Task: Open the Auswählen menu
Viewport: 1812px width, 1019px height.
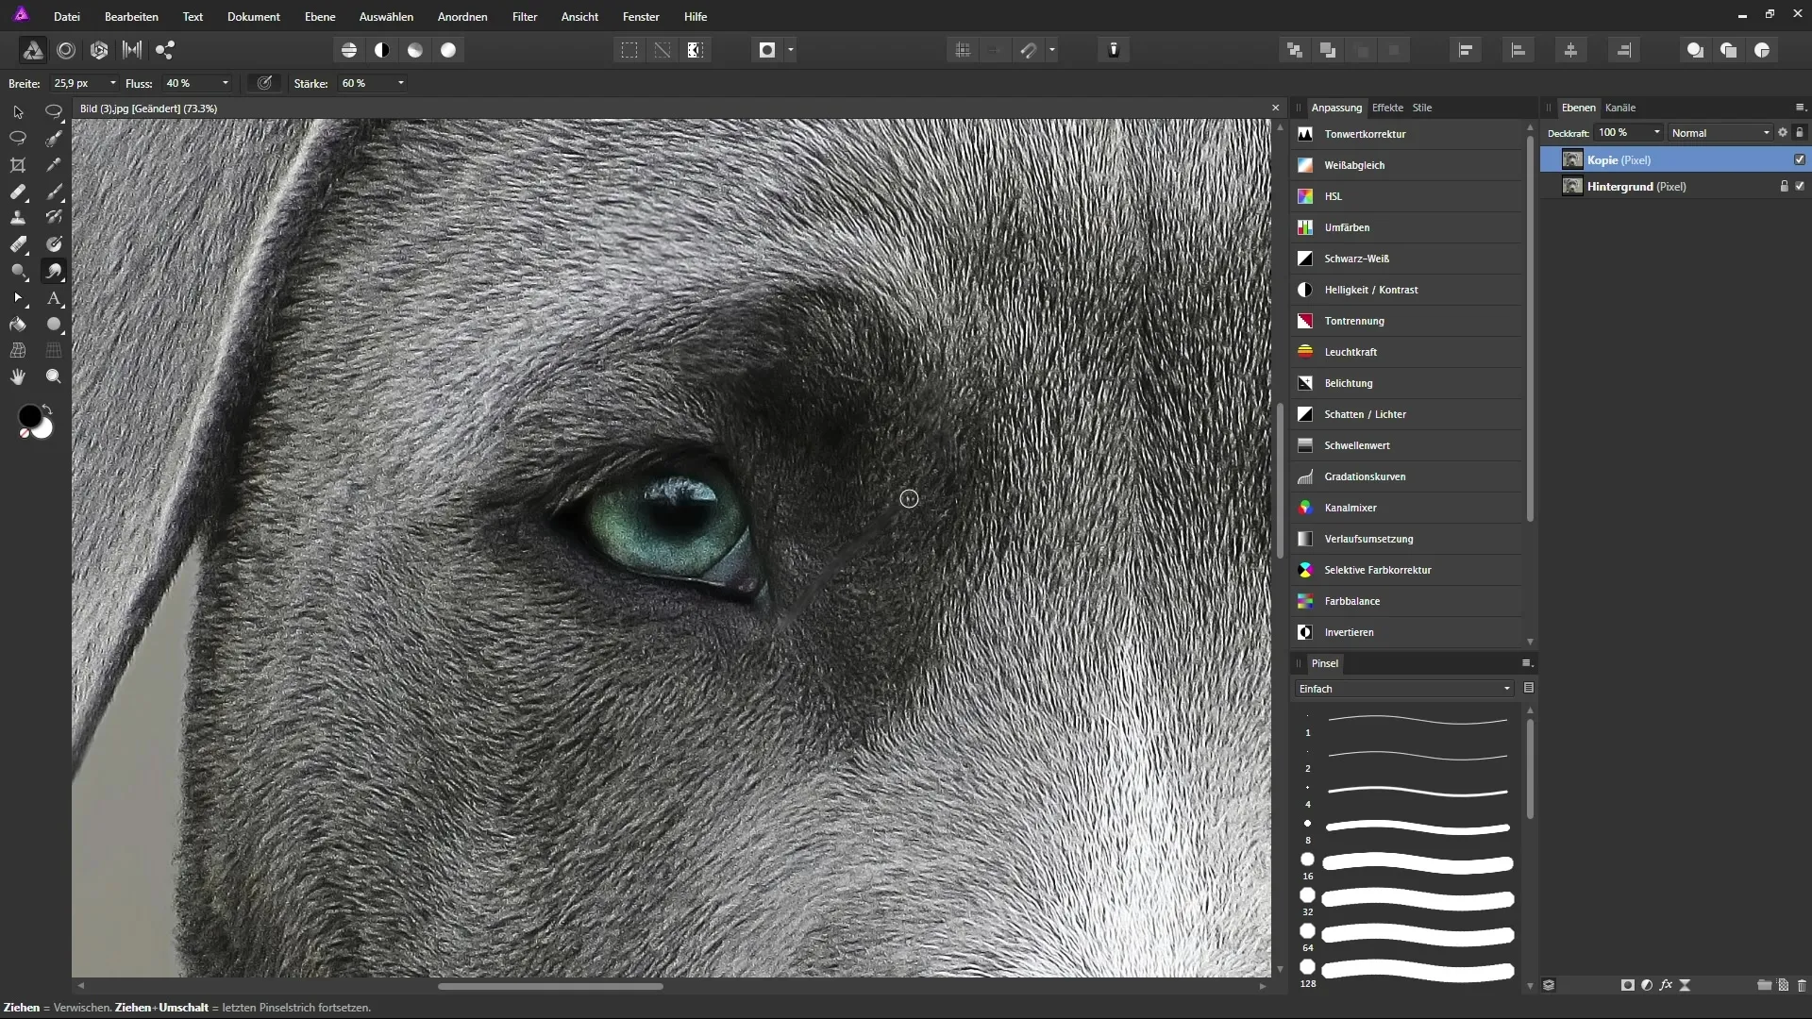Action: pyautogui.click(x=386, y=17)
